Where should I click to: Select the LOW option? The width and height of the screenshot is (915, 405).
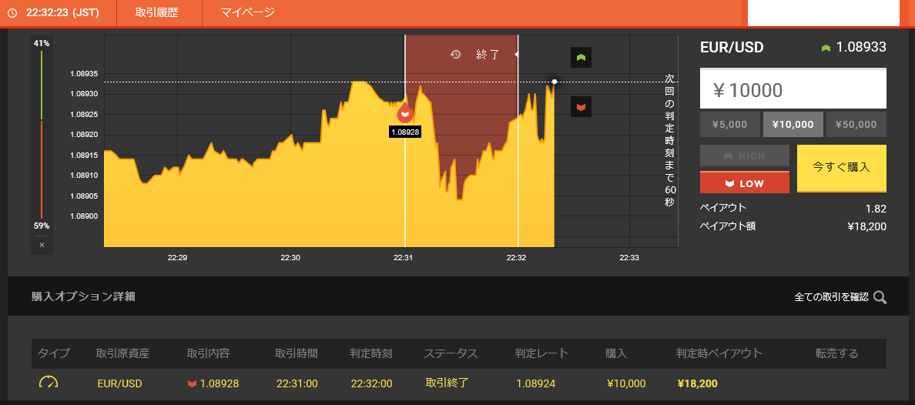point(744,183)
